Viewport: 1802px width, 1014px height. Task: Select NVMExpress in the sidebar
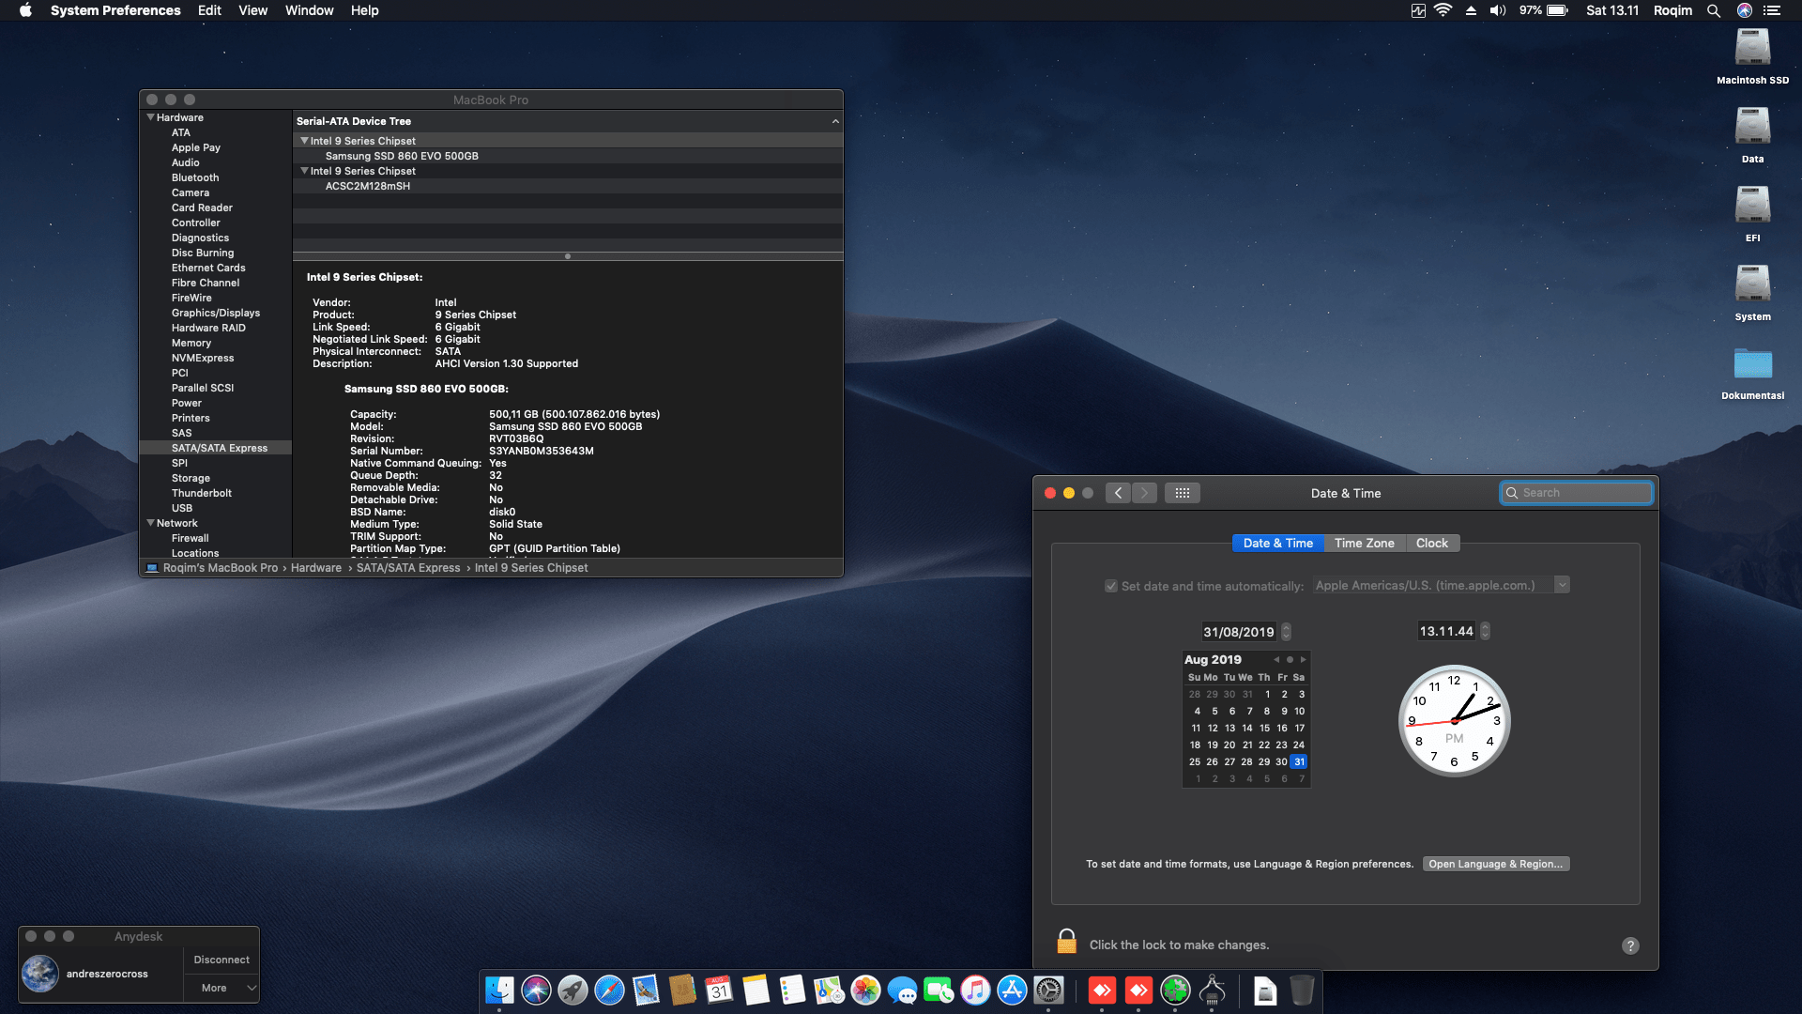pyautogui.click(x=216, y=358)
